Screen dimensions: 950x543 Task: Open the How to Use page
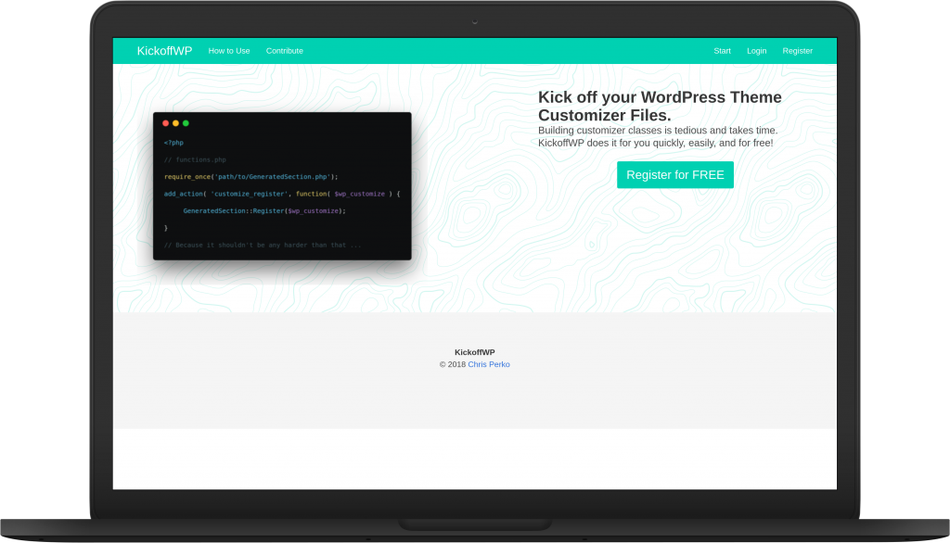(x=229, y=51)
